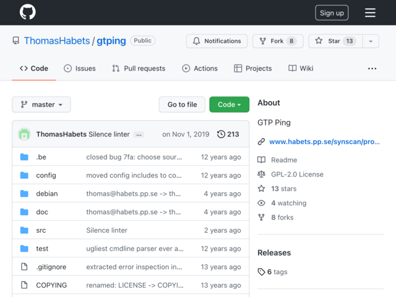Open the hamburger navigation menu
Screen dimensions: 396x297
pyautogui.click(x=370, y=12)
